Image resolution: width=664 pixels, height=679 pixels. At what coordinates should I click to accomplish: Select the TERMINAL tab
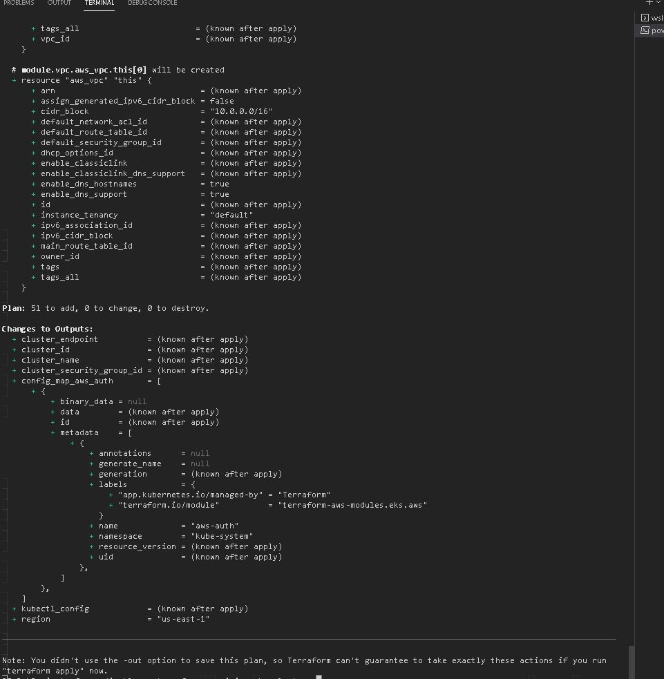pos(99,3)
